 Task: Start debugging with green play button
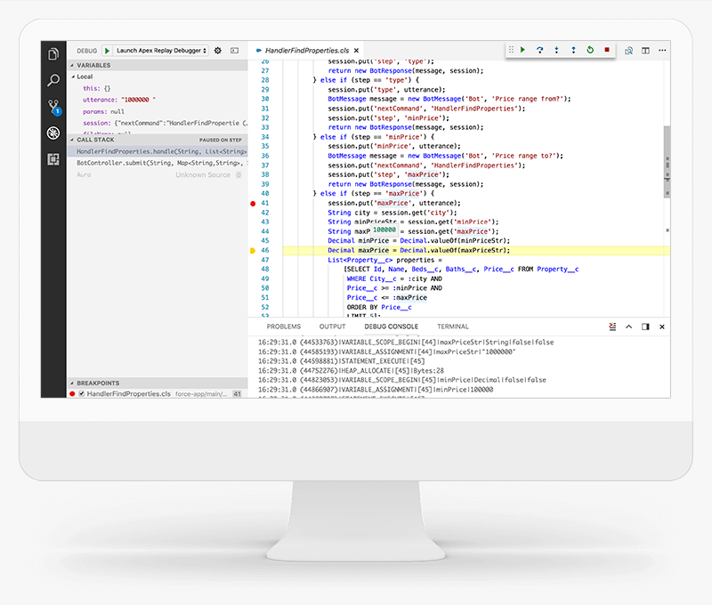(107, 51)
